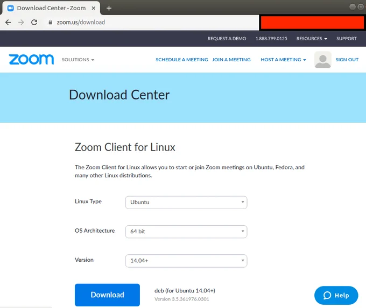
Task: Click the user profile avatar
Action: [322, 60]
